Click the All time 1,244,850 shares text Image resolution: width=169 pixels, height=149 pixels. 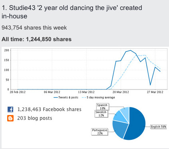pos(36,39)
